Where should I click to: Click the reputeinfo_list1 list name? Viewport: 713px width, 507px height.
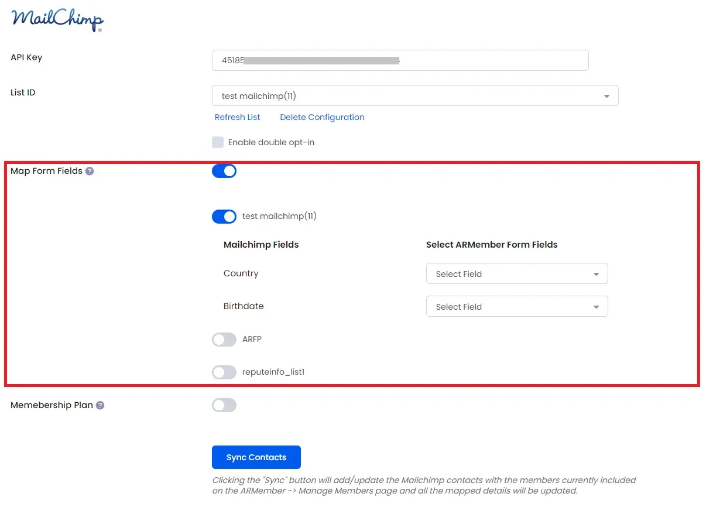click(273, 372)
